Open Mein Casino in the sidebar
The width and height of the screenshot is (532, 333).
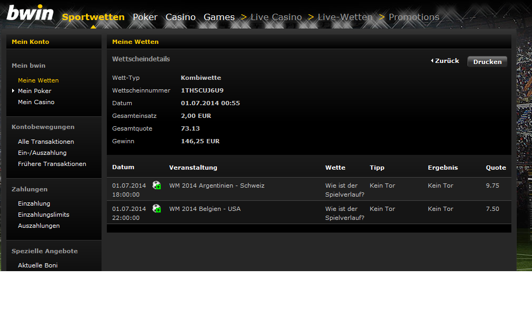(36, 102)
